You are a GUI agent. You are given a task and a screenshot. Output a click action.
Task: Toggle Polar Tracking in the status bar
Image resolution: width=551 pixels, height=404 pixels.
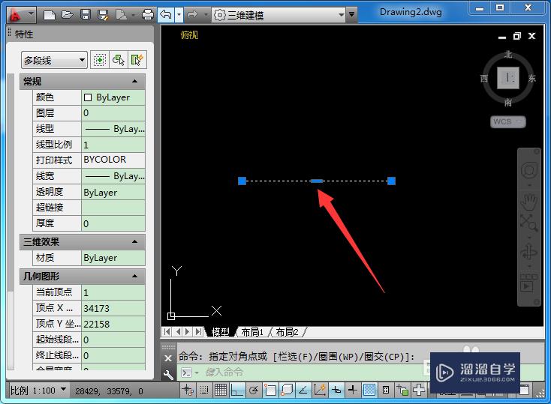point(254,390)
